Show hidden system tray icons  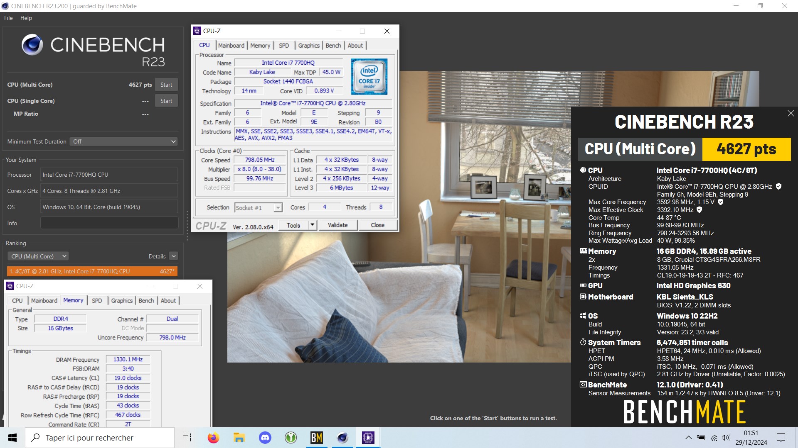pos(688,438)
